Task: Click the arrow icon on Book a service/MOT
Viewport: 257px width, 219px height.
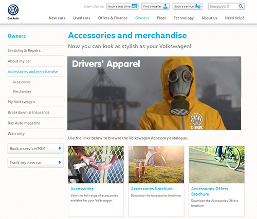Action: 60,148
